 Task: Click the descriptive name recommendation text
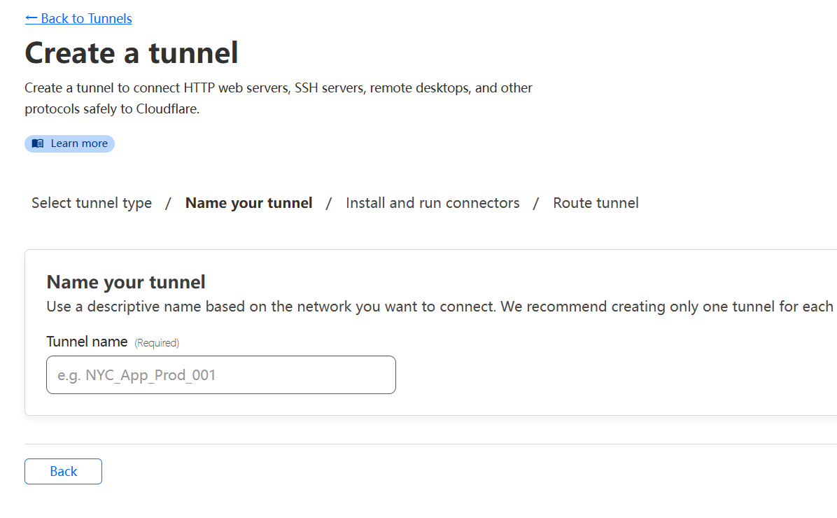pyautogui.click(x=442, y=307)
